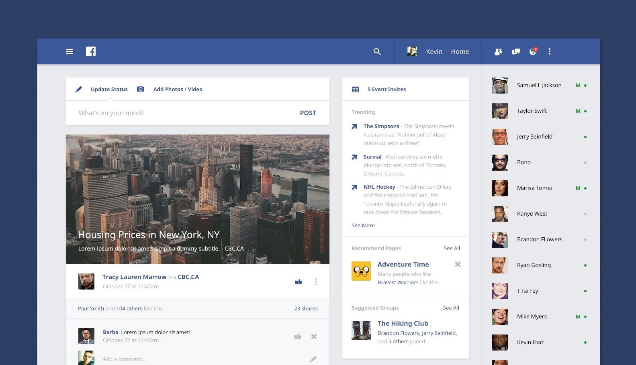This screenshot has width=636, height=365.
Task: Open the Survial trending topic
Action: pyautogui.click(x=372, y=157)
